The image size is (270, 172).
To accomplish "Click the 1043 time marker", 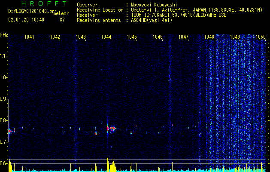I will 81,37.
